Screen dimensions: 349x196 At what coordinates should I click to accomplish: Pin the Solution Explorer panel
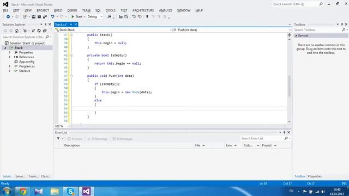tap(45, 24)
